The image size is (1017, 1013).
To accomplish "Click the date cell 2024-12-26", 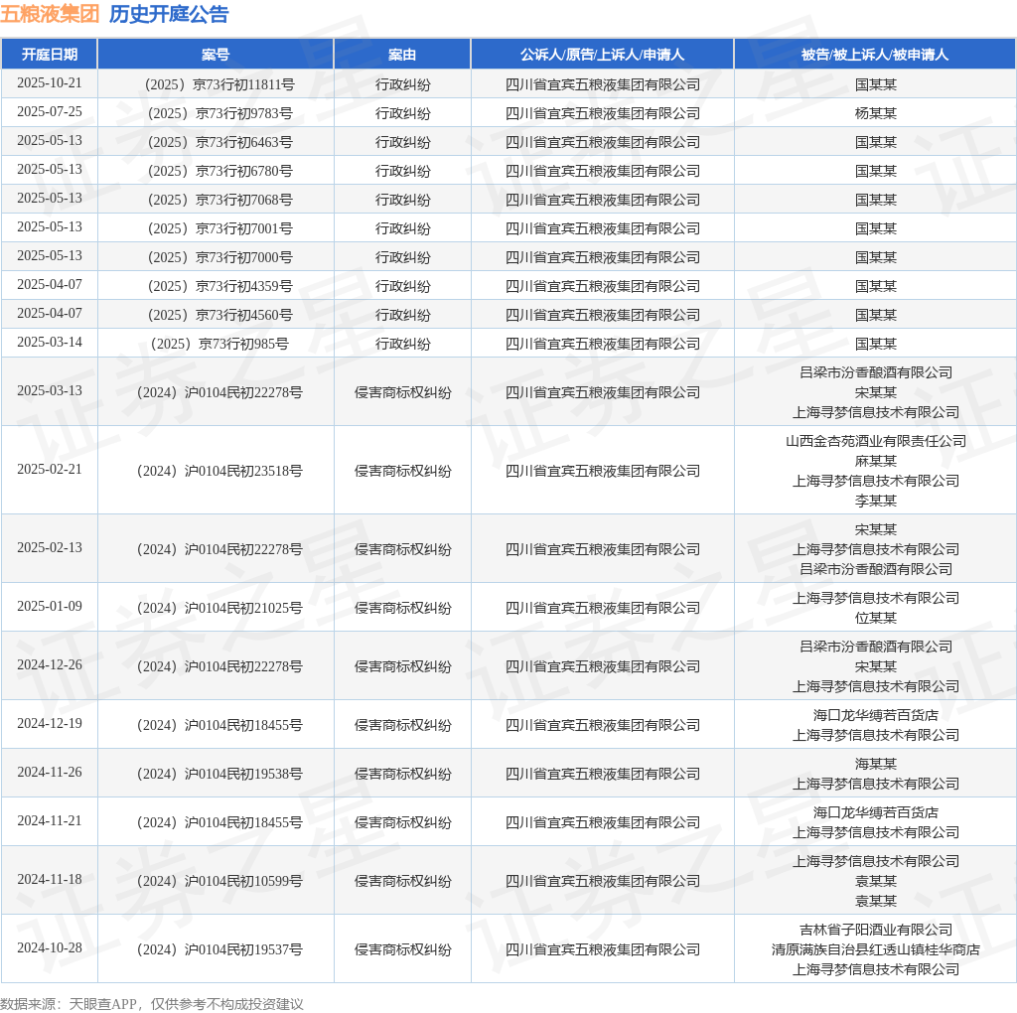I will click(x=50, y=664).
